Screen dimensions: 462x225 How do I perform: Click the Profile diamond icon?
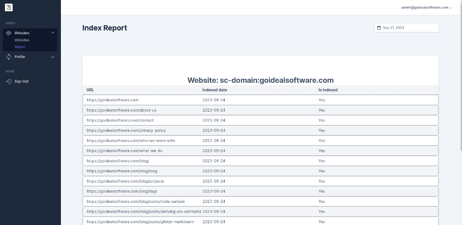pyautogui.click(x=9, y=57)
